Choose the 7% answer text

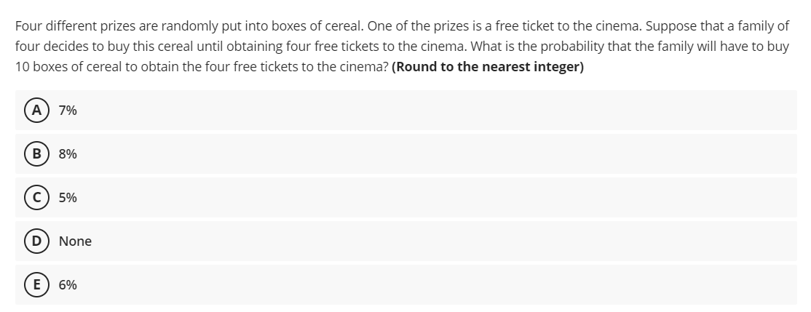pos(68,111)
